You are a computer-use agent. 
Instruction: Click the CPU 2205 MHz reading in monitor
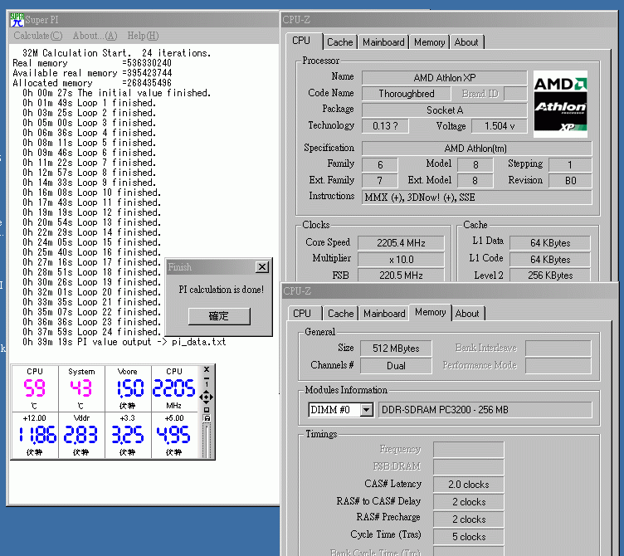click(174, 388)
